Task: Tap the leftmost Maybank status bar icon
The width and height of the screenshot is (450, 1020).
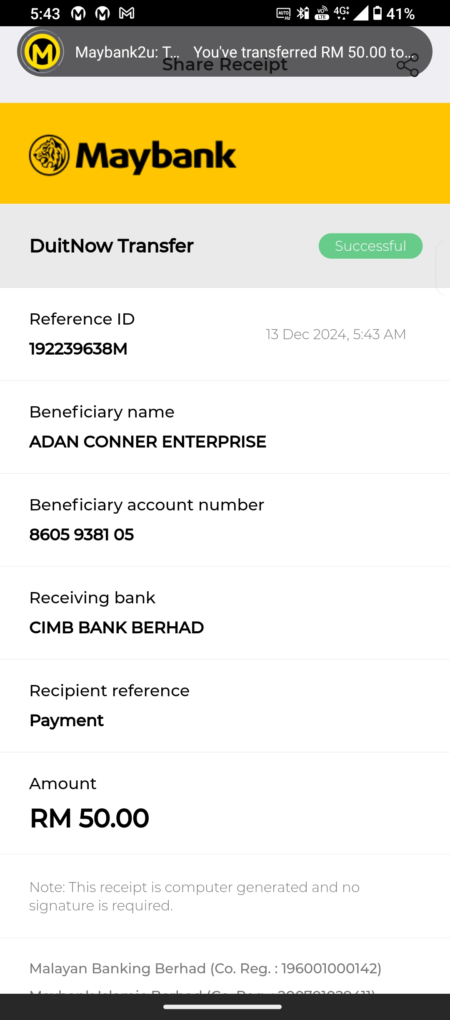Action: 78,13
